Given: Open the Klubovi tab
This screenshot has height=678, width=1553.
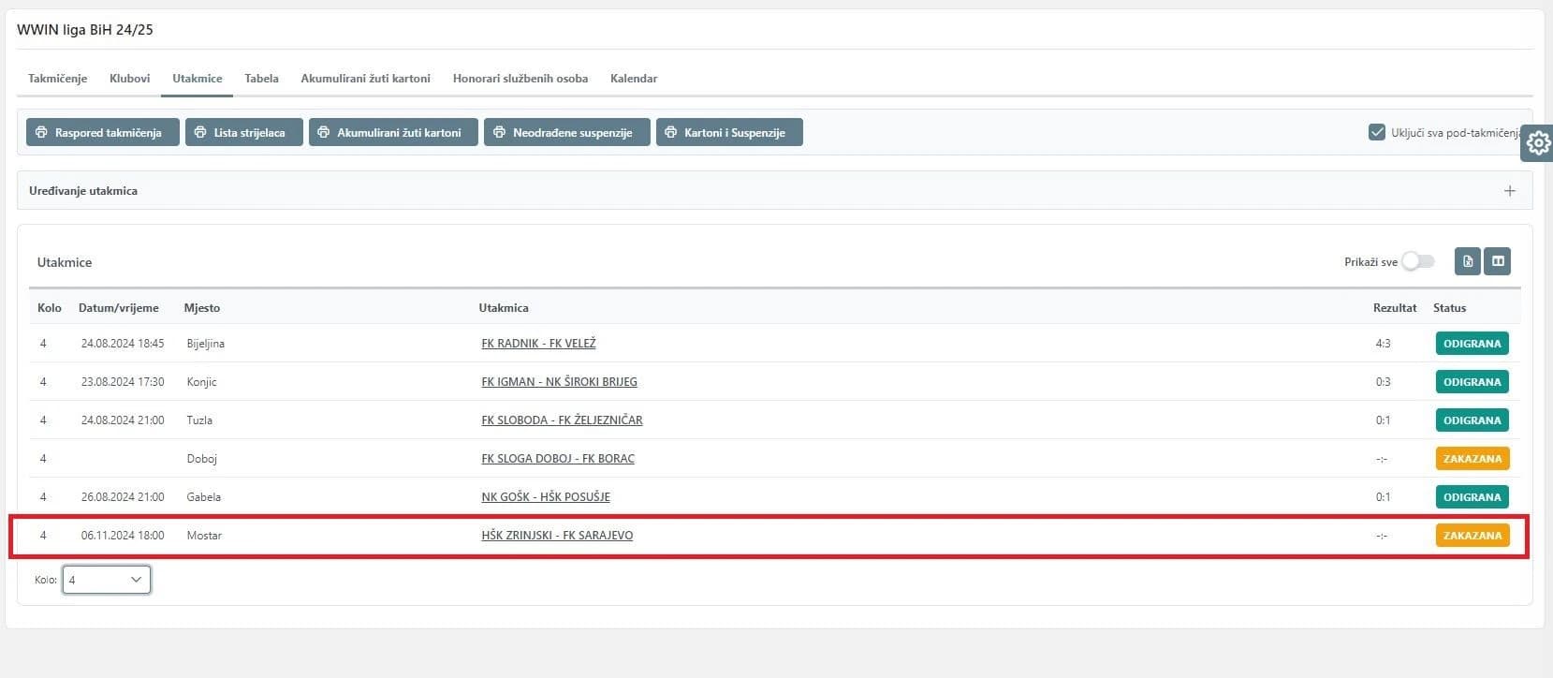Looking at the screenshot, I should click(x=129, y=79).
